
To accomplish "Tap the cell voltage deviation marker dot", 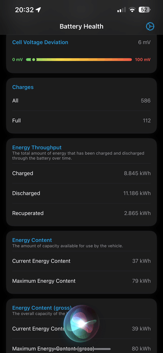I will (x=33, y=60).
